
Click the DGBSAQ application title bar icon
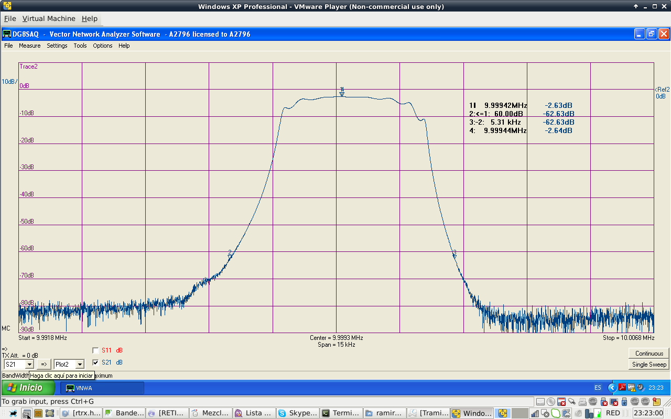click(7, 34)
